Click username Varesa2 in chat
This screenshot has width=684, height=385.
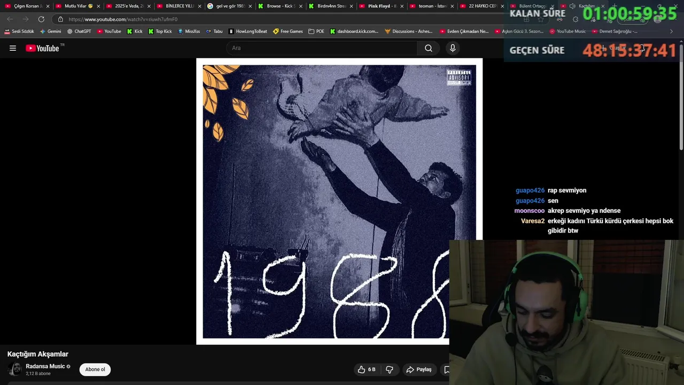pos(533,221)
